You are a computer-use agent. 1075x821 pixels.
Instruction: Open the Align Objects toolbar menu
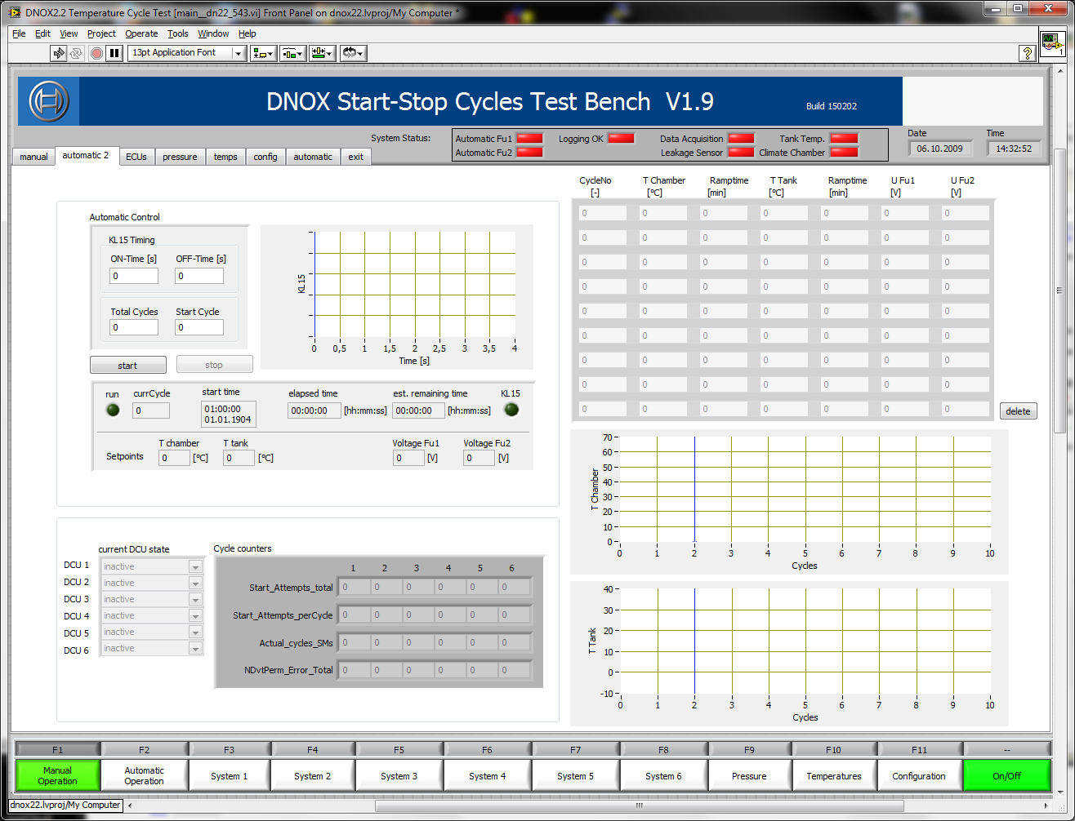tap(264, 53)
